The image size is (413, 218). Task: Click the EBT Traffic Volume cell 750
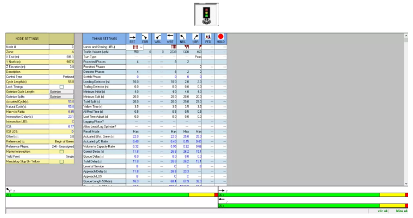[x=133, y=52]
